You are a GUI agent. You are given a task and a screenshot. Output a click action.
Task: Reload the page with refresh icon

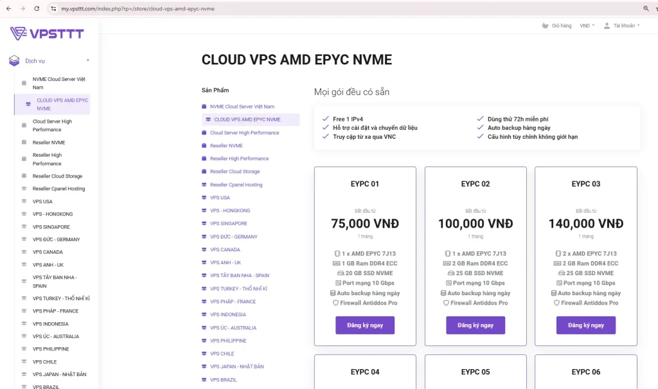pos(37,8)
